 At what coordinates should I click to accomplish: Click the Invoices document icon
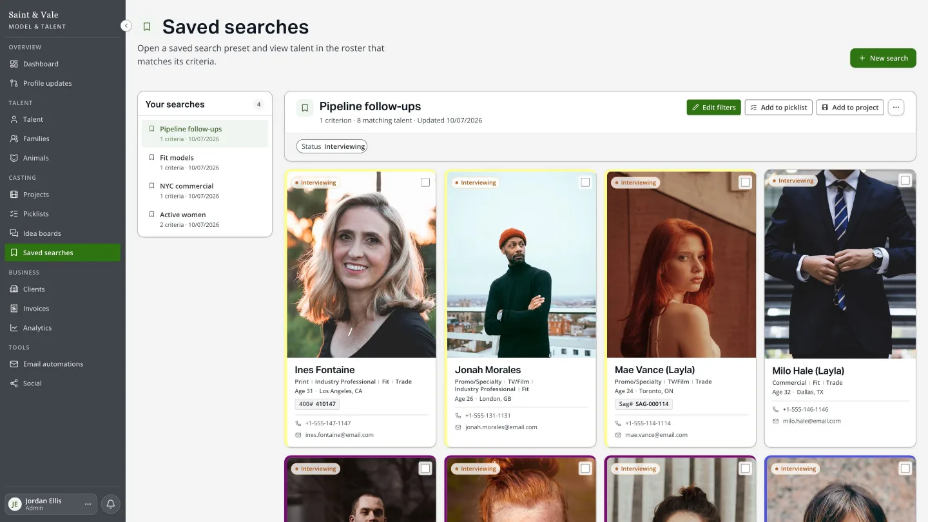[14, 309]
